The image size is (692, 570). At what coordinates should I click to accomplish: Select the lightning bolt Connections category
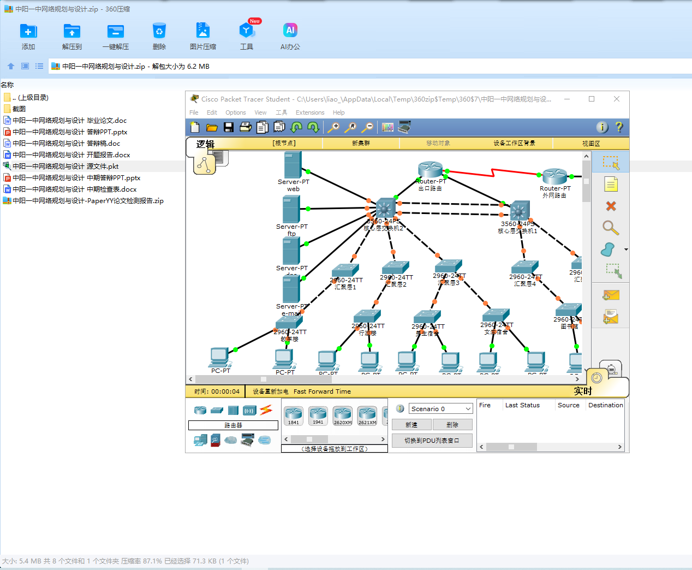(x=266, y=410)
